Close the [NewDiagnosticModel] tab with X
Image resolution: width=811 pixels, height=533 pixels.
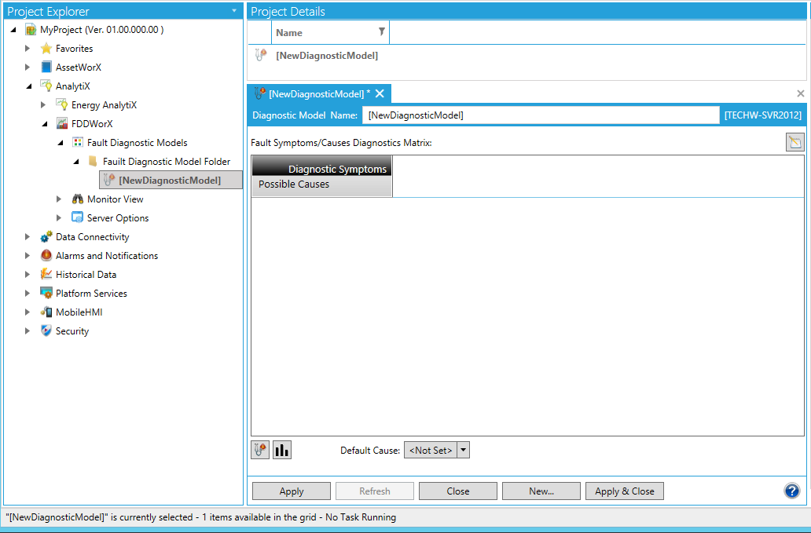pos(380,93)
